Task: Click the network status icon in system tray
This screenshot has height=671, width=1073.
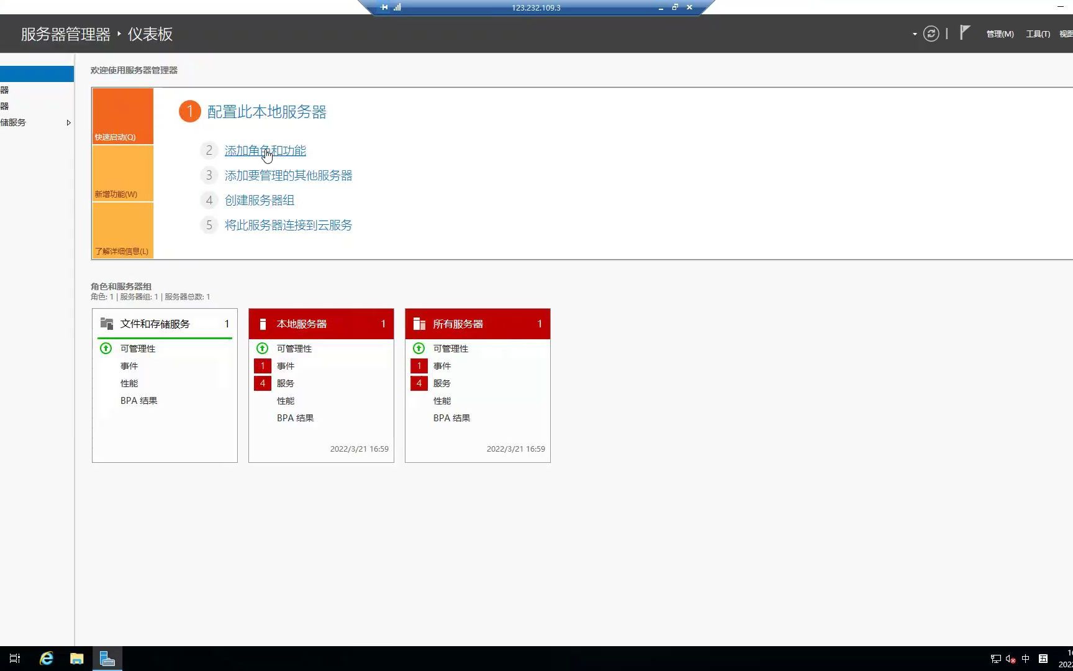Action: click(996, 659)
